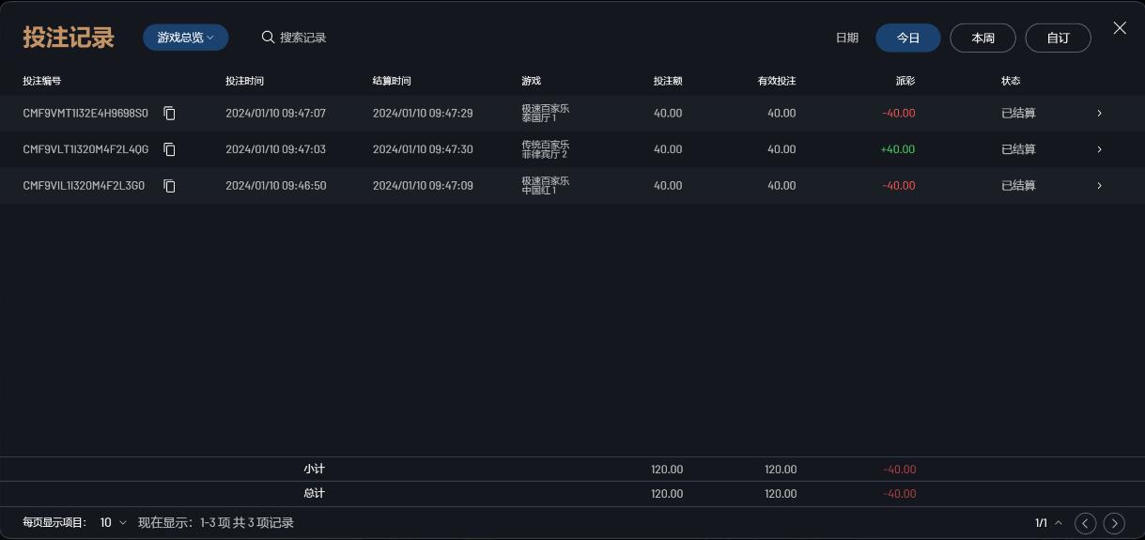Viewport: 1145px width, 540px height.
Task: Go to next page of records
Action: (x=1114, y=523)
